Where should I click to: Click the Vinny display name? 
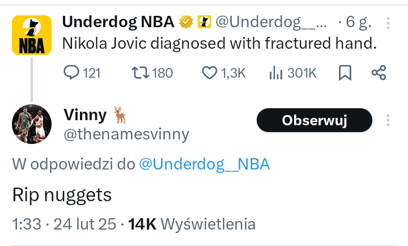tap(85, 115)
